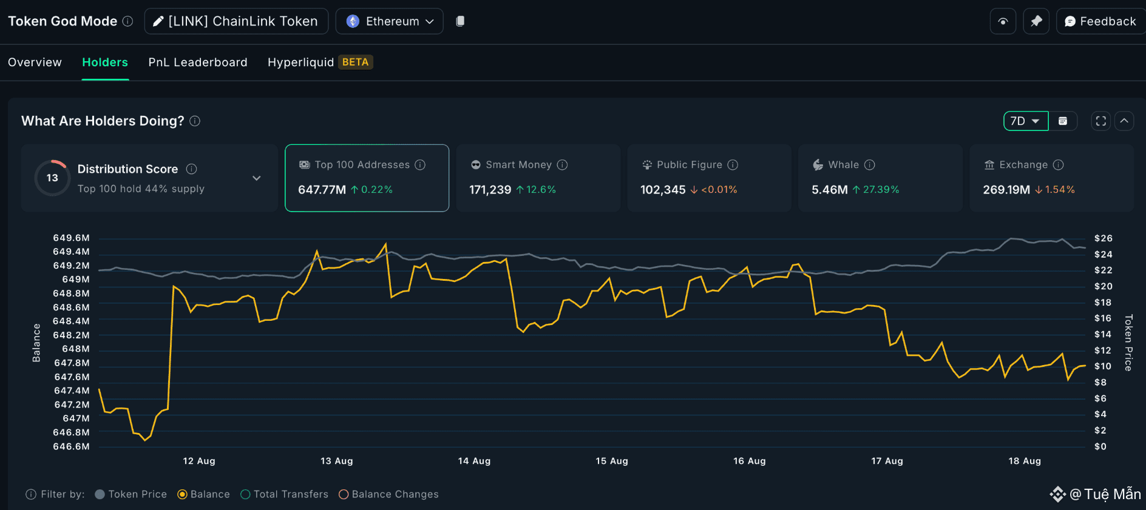The width and height of the screenshot is (1146, 510).
Task: Open the PnL Leaderboard tab
Action: [198, 62]
